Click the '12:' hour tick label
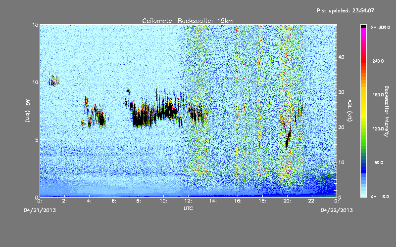The image size is (396, 247). coord(188,201)
